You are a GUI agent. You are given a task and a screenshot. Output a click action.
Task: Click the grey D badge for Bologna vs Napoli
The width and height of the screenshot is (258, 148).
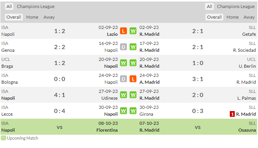click(123, 79)
